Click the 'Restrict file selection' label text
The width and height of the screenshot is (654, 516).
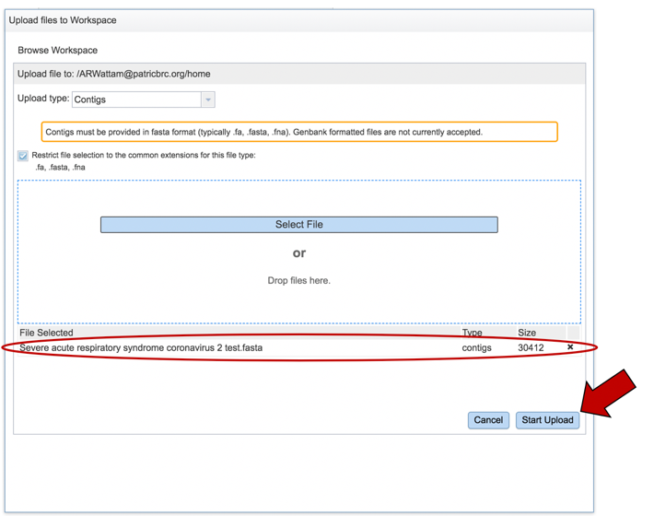[144, 155]
